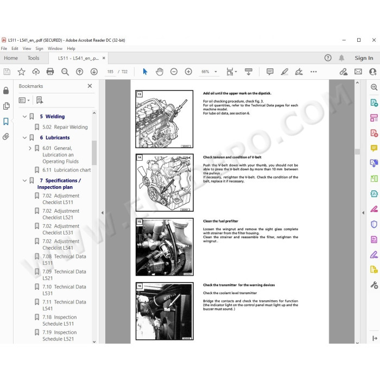Open Protect shield tool in right pane
Viewport: 380px width, 380px height.
pos(374,224)
